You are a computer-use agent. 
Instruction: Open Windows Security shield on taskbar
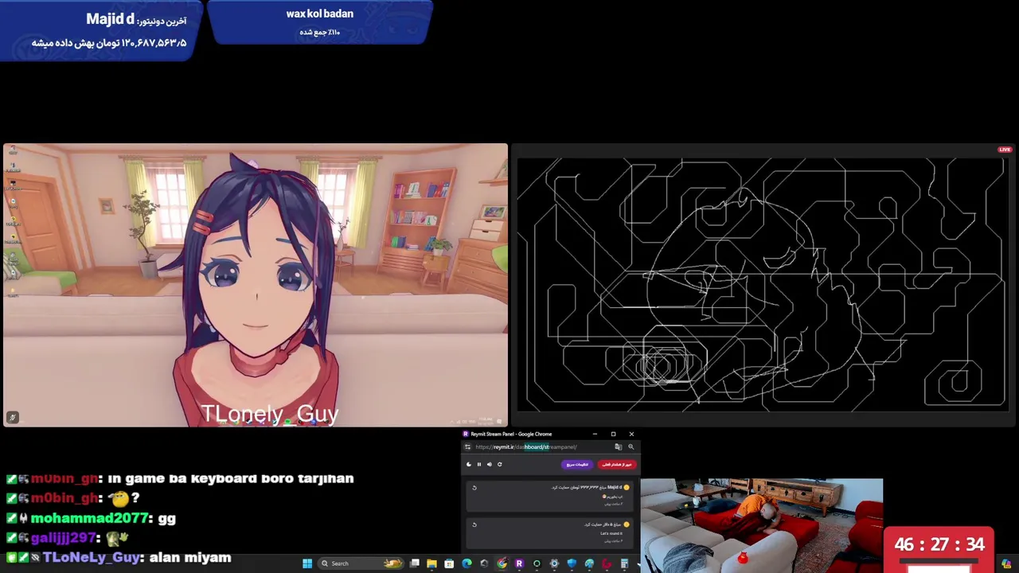coord(572,563)
